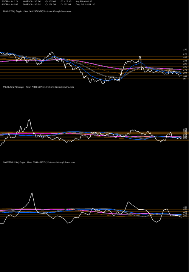Click the 133 price label on daily chart
Viewport: 189px width, 272px height.
pyautogui.click(x=185, y=61)
